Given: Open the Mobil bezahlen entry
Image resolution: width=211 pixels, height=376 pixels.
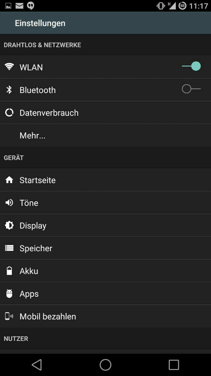Looking at the screenshot, I should click(x=48, y=316).
